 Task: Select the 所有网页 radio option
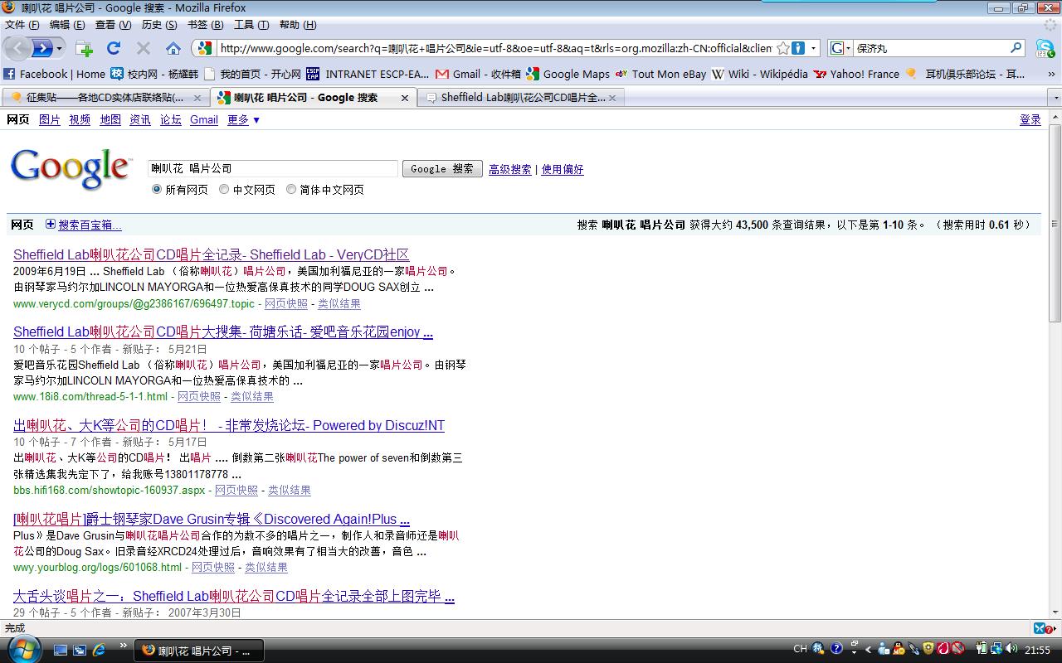157,190
